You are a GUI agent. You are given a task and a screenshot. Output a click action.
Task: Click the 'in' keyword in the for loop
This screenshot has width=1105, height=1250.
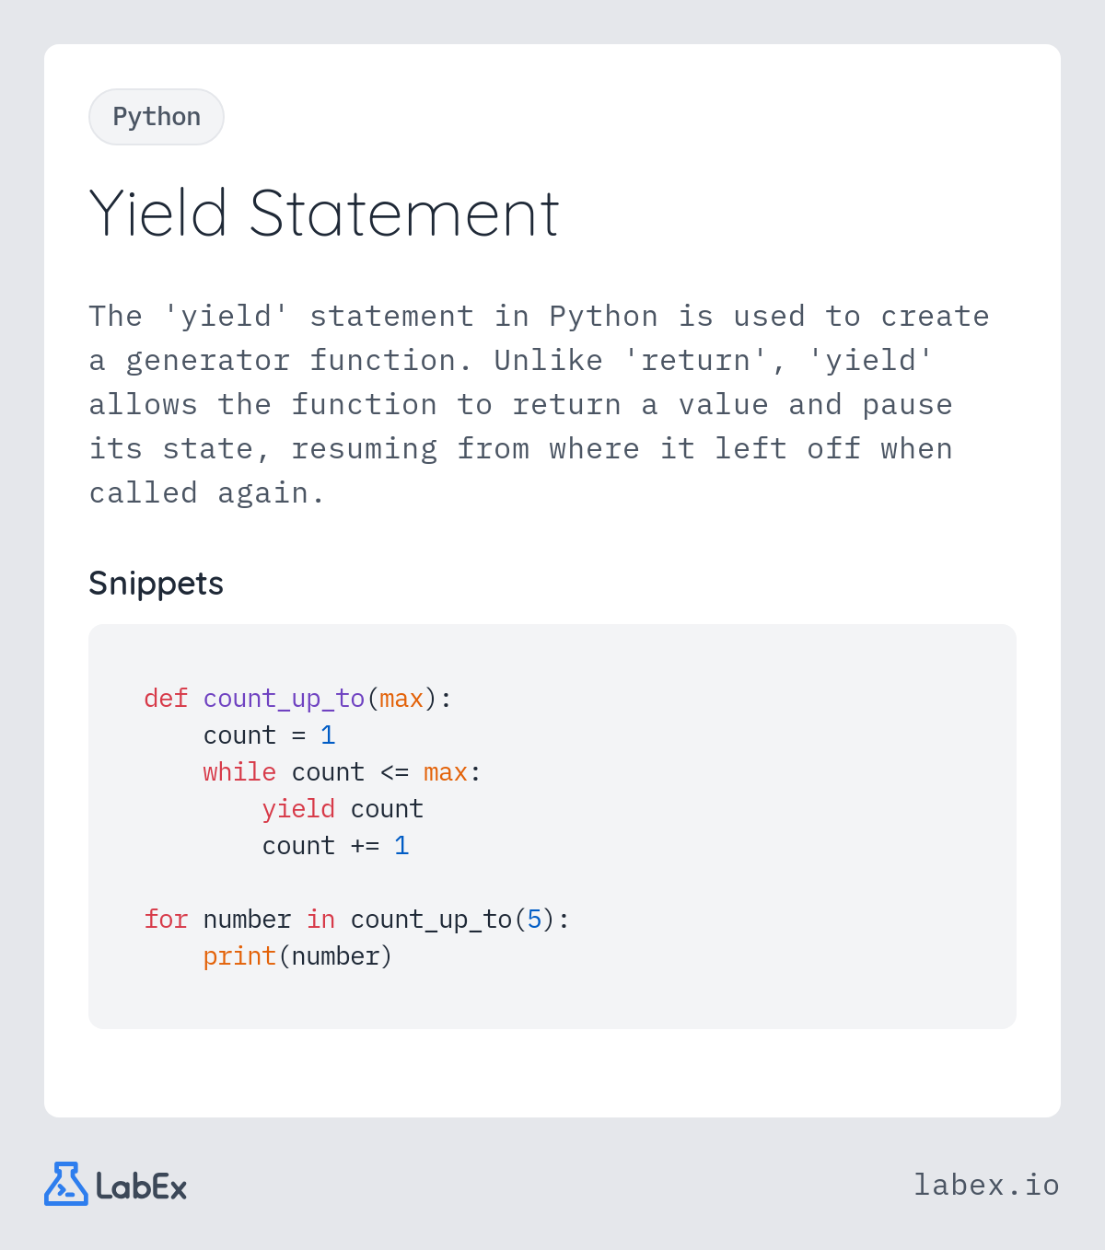coord(320,920)
